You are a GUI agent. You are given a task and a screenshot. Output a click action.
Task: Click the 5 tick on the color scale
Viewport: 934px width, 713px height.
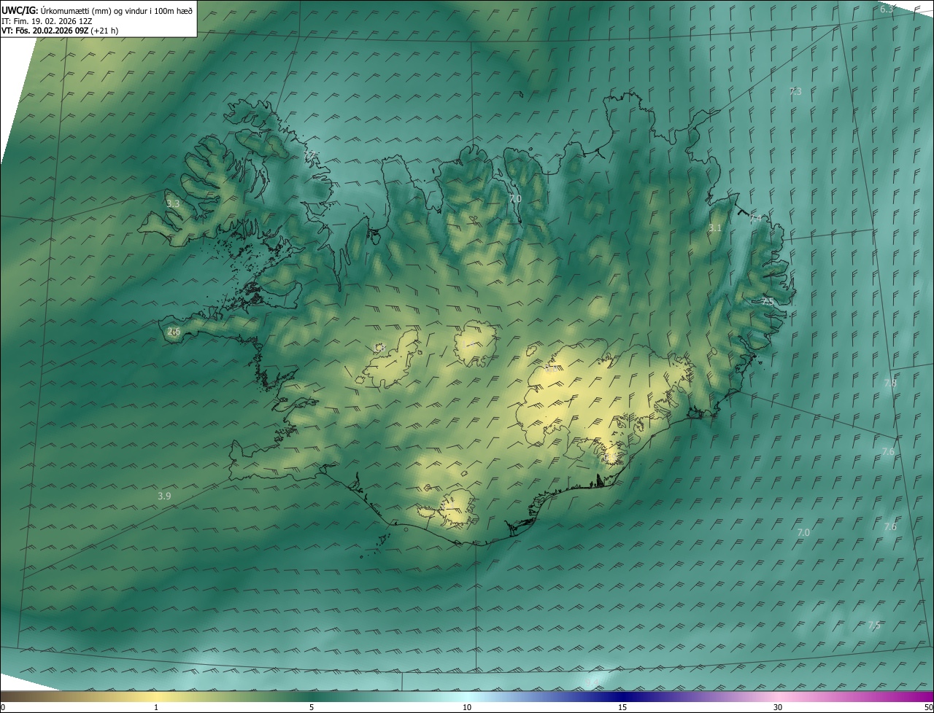pyautogui.click(x=312, y=707)
